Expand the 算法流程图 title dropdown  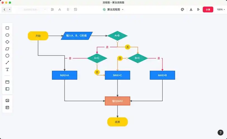click(123, 9)
